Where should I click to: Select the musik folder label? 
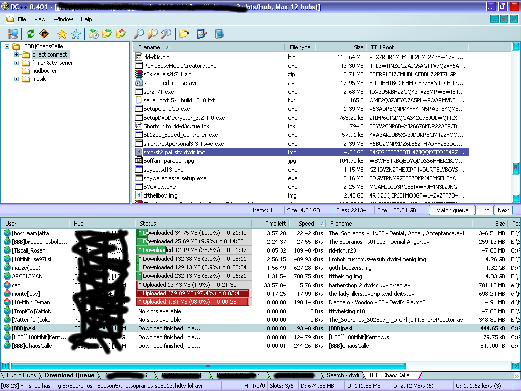(x=39, y=79)
